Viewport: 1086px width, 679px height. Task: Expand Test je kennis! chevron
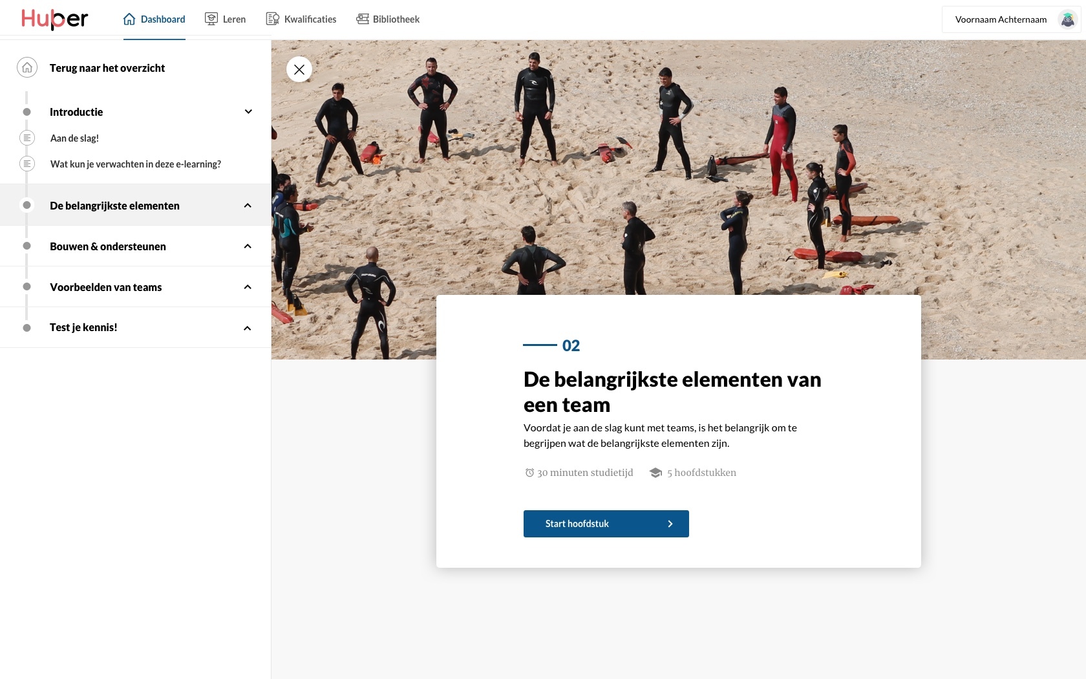[x=247, y=328]
